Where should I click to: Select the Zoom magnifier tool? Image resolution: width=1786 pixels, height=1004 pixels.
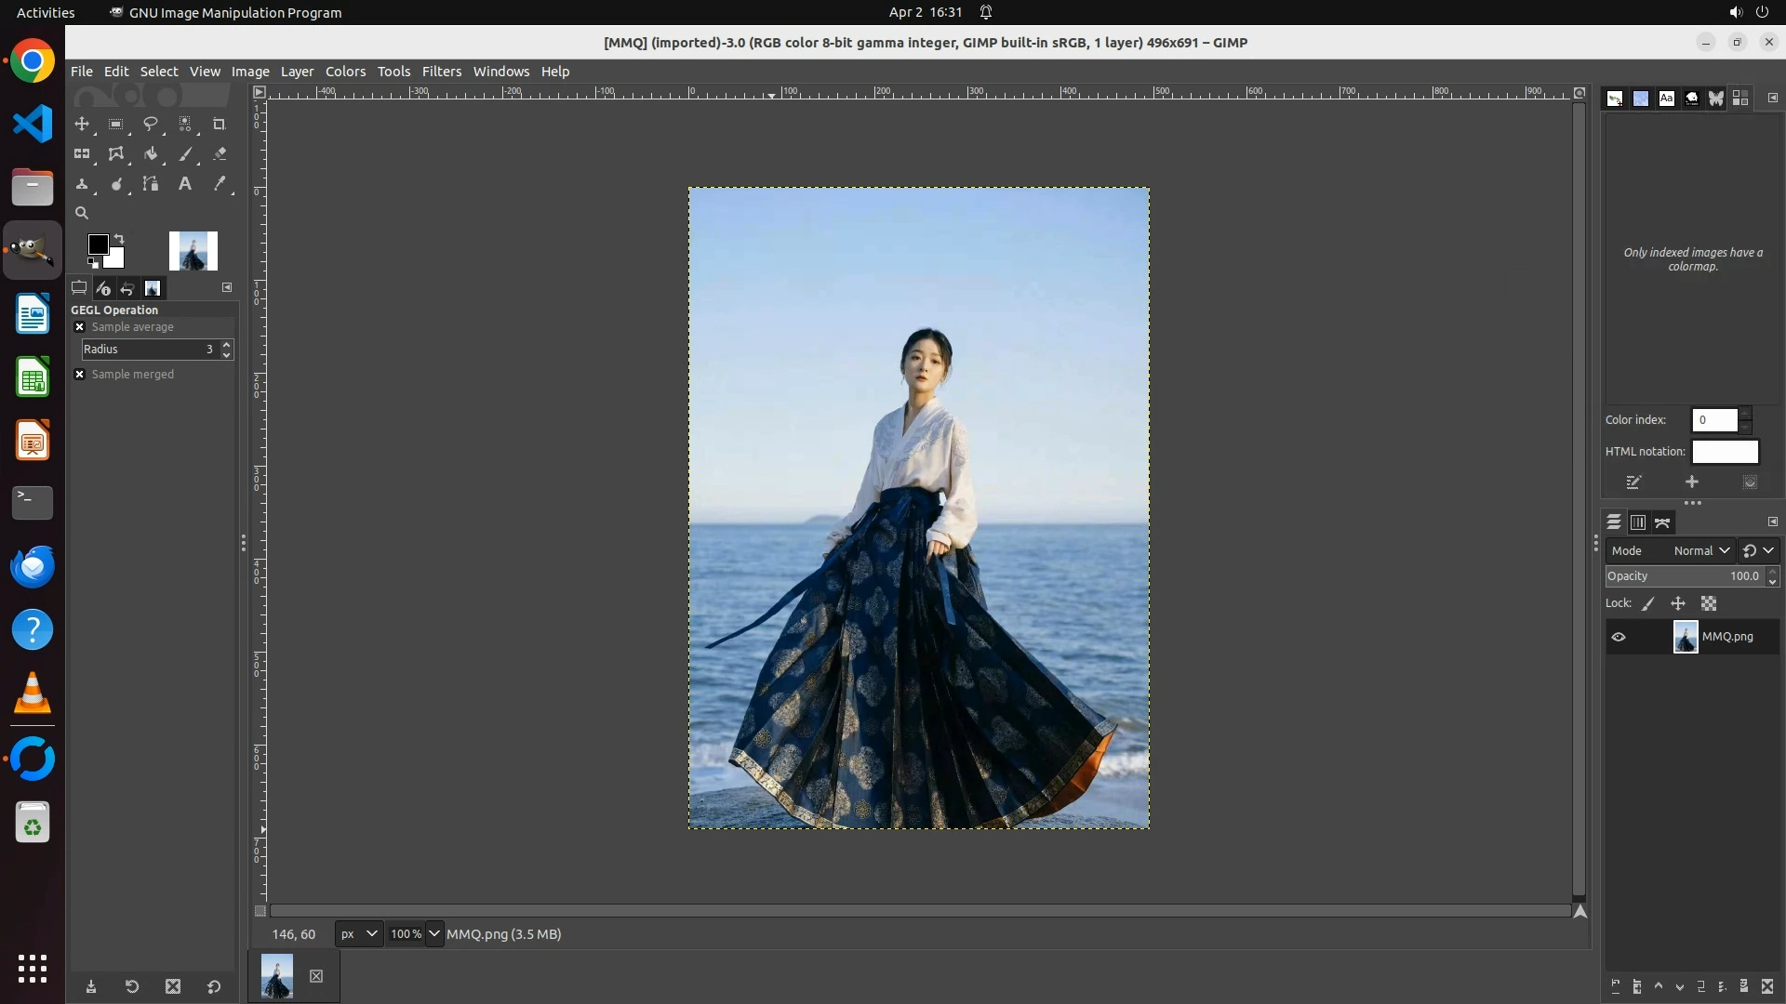pos(82,213)
